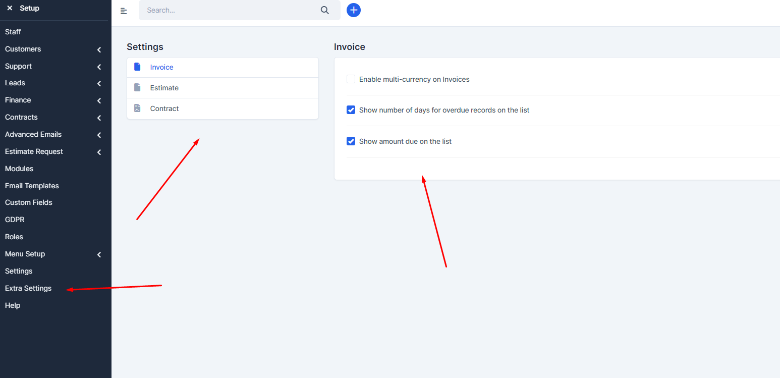Expand the Advanced Emails submenu chevron

tap(99, 135)
